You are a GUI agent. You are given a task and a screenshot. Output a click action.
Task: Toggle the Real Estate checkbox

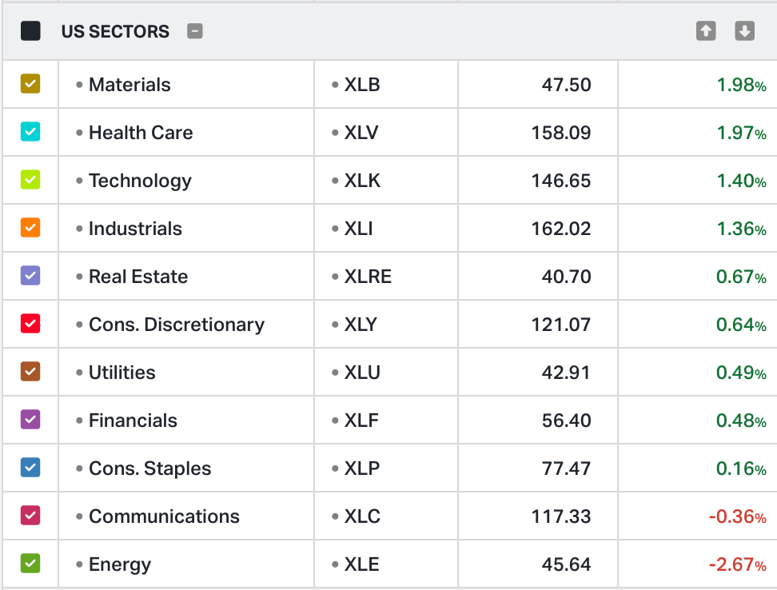[30, 276]
